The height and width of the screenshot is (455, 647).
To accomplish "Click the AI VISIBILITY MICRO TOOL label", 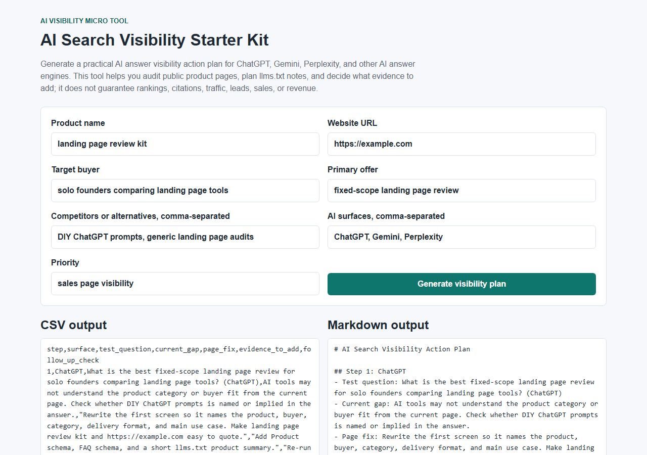I will (x=84, y=21).
